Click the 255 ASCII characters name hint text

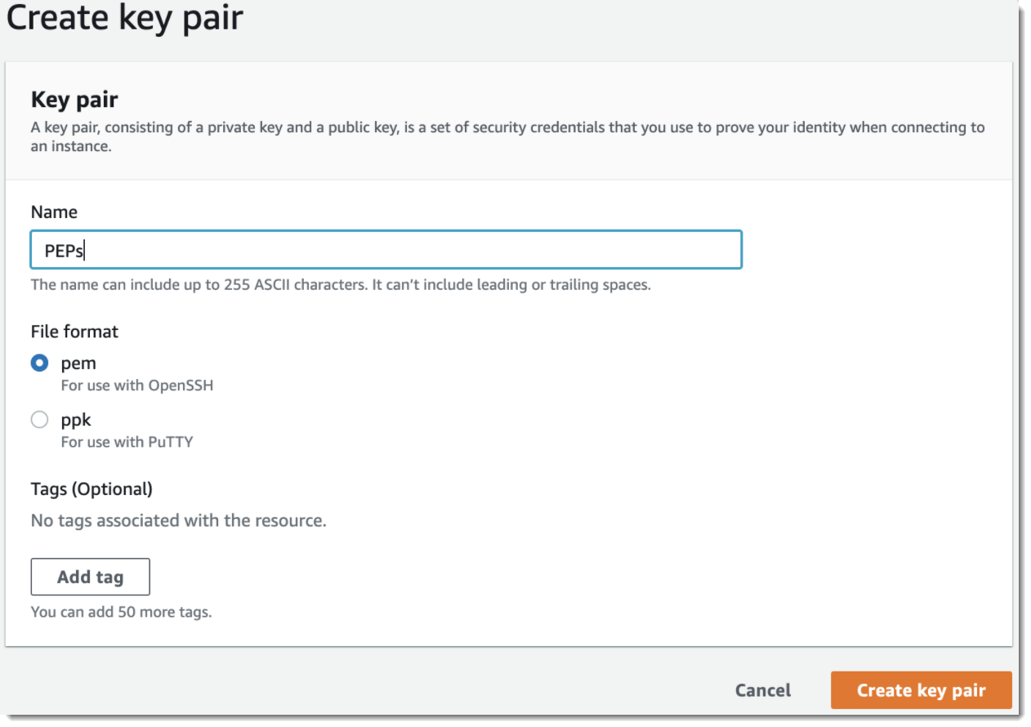341,285
